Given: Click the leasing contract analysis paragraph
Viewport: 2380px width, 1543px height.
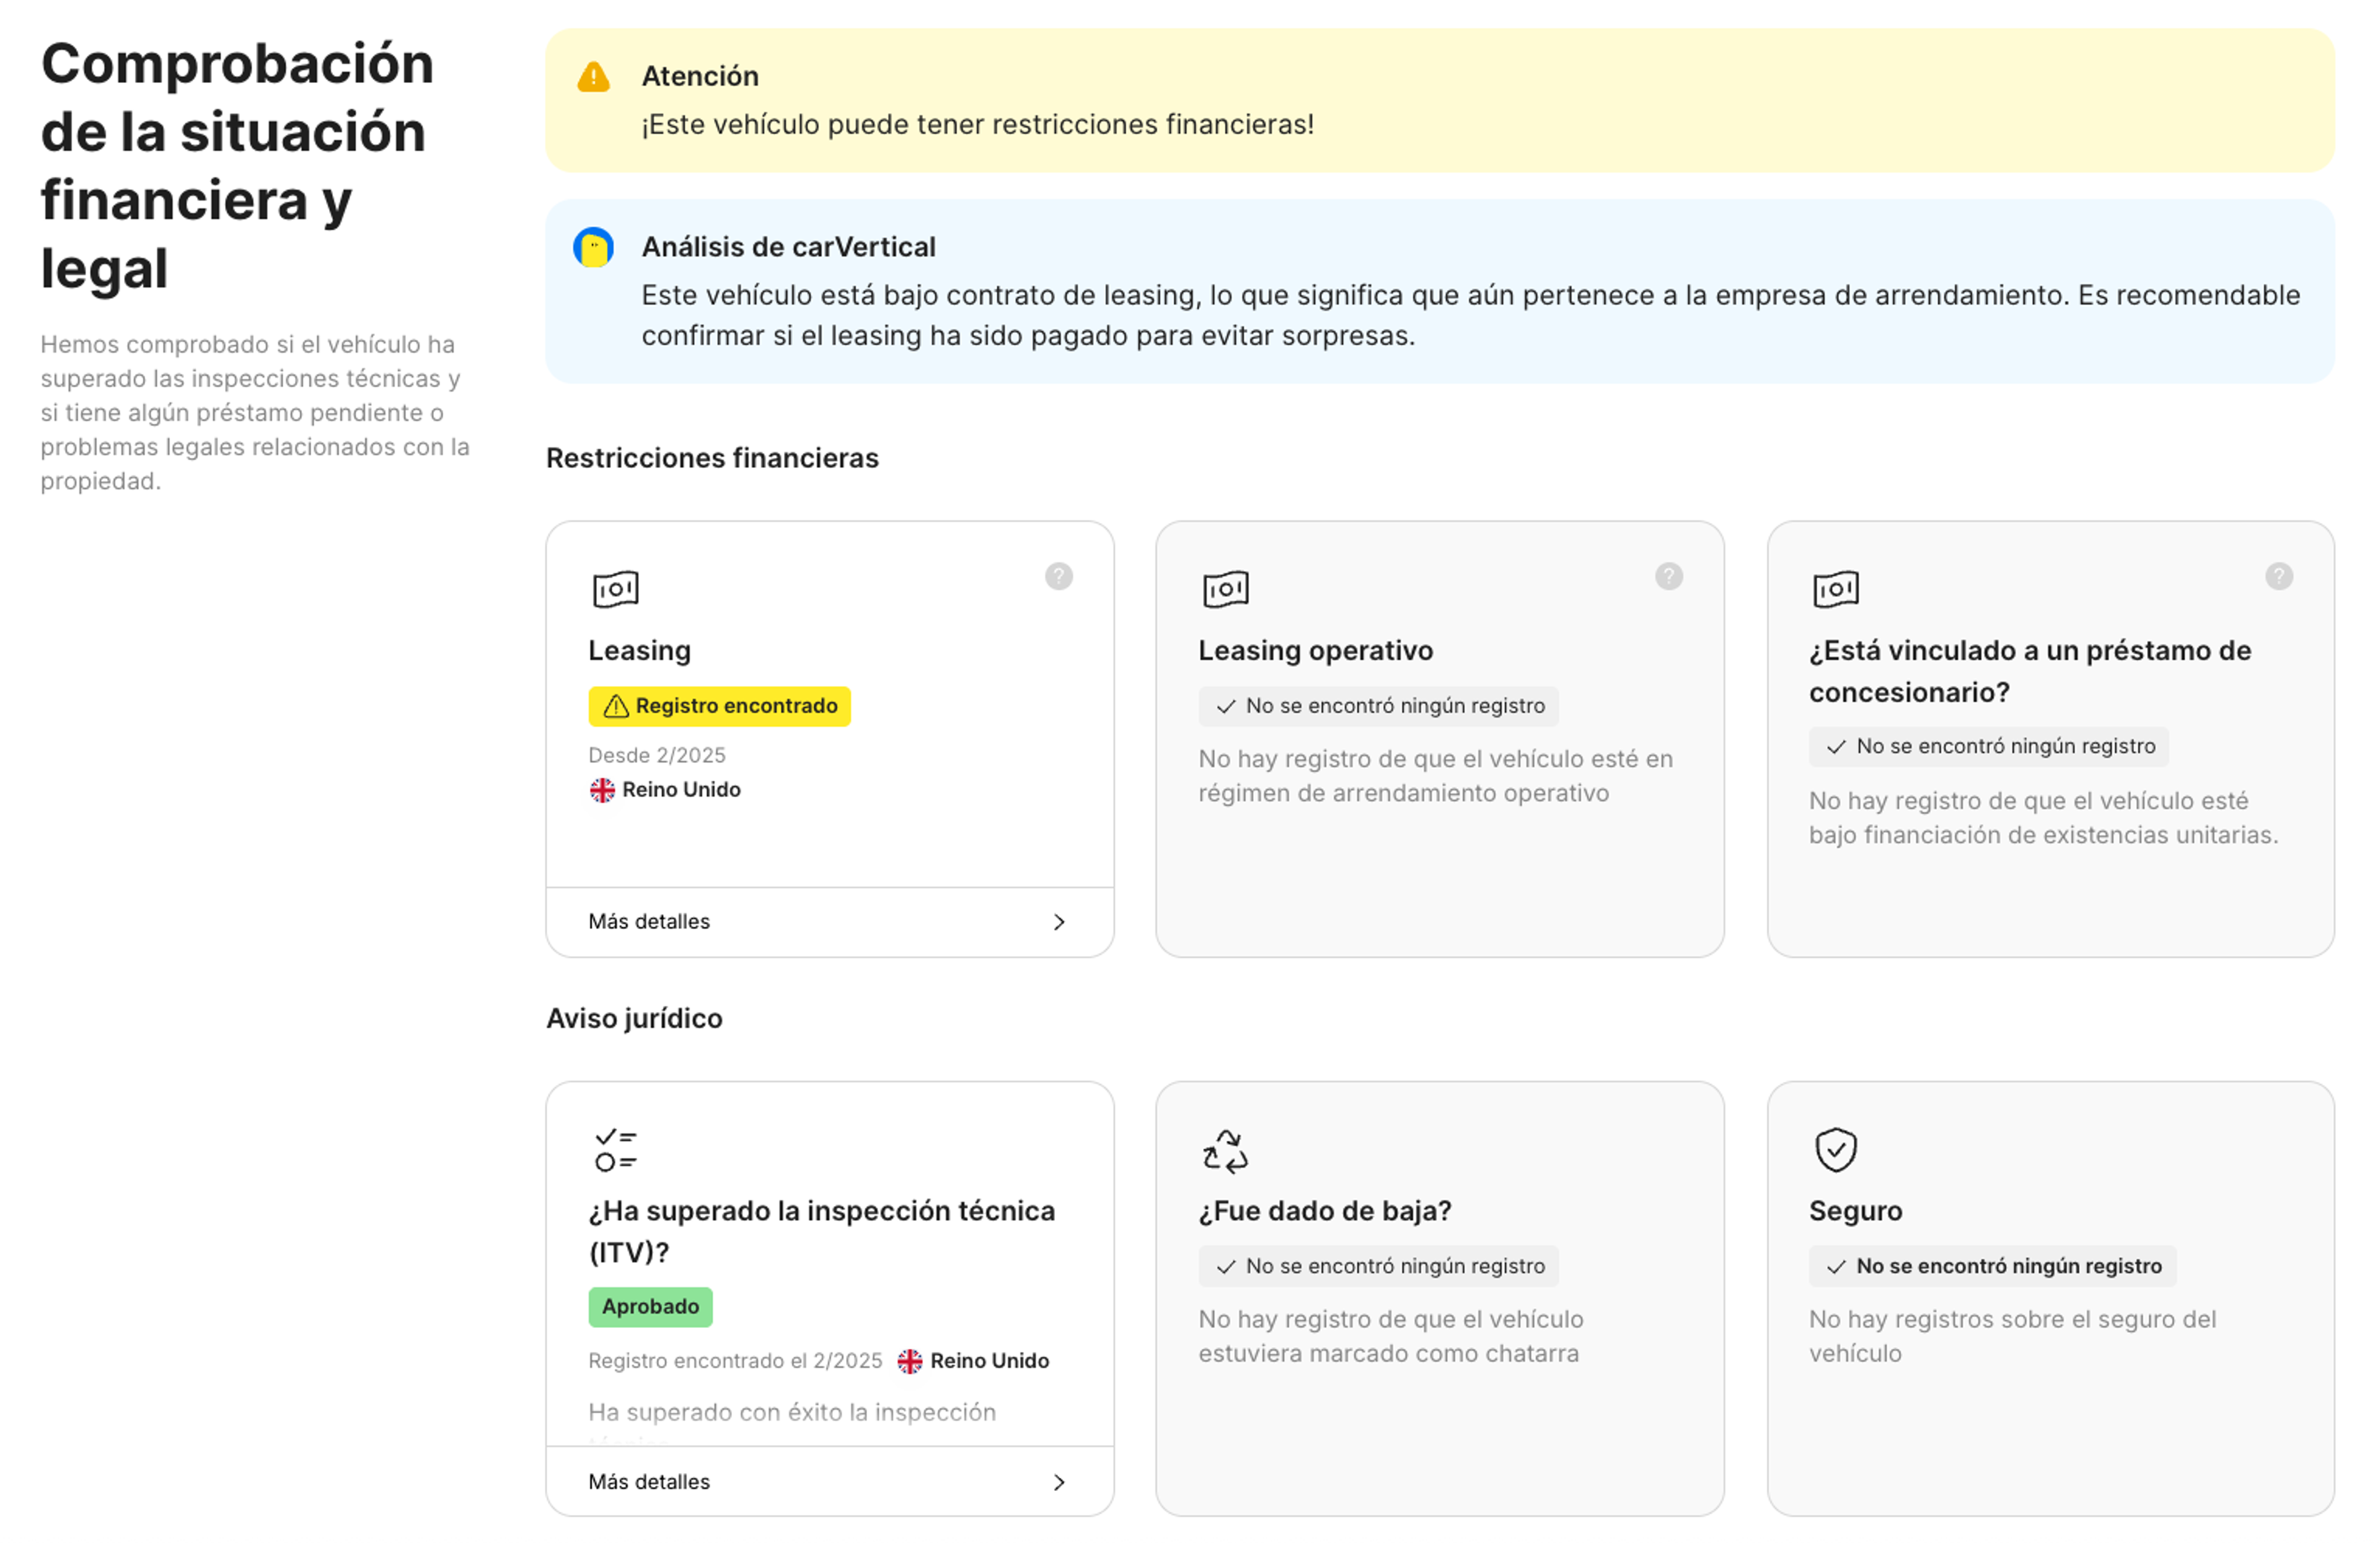Looking at the screenshot, I should click(1471, 316).
